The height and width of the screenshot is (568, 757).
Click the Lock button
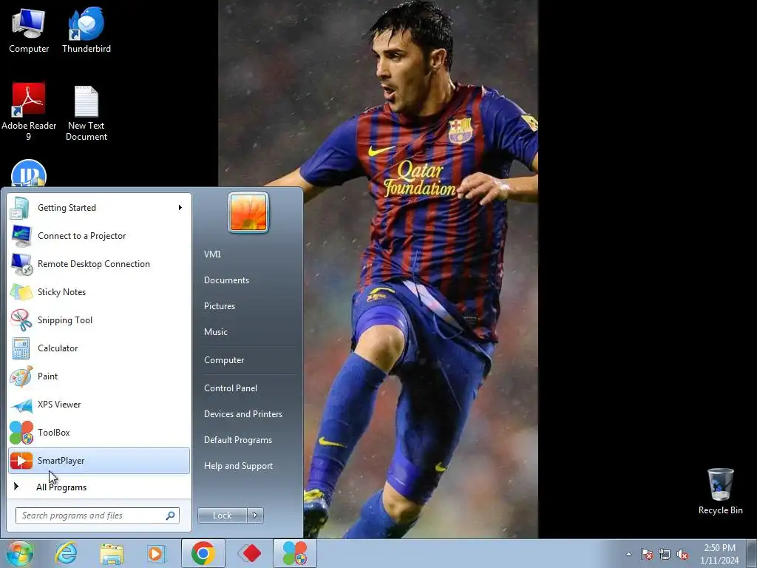click(222, 515)
